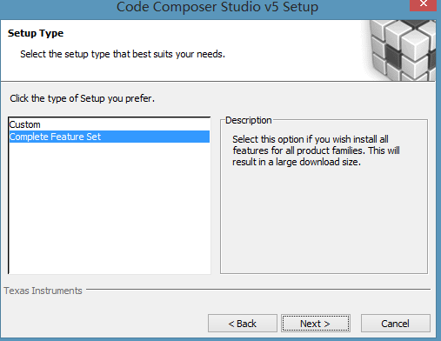441x341 pixels.
Task: Click text 'result in a large download size'
Action: click(297, 162)
